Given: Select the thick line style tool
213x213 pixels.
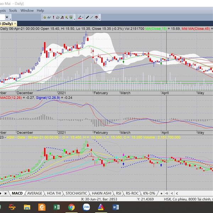Looking at the screenshot, I should pyautogui.click(x=87, y=17).
